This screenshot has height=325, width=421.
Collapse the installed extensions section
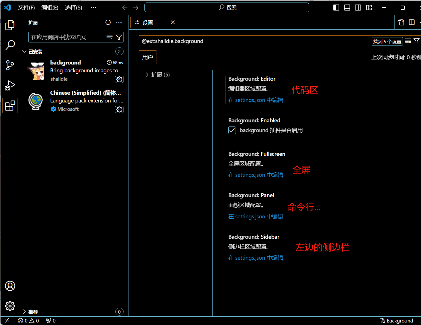point(24,52)
